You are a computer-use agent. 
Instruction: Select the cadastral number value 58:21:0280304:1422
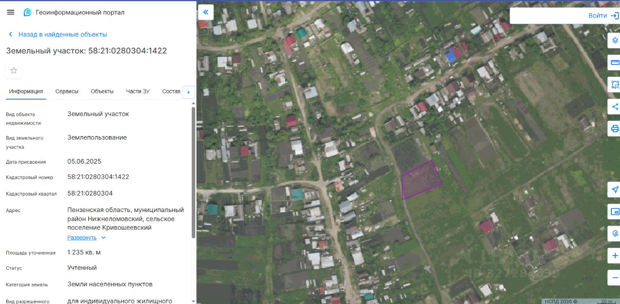(98, 177)
